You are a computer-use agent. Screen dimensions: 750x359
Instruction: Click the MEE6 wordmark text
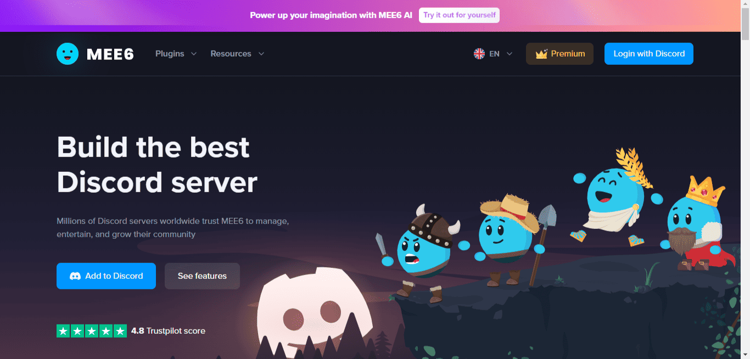110,54
